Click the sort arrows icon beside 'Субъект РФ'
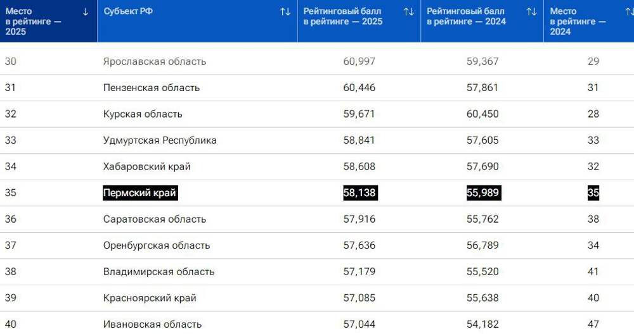Viewport: 634px width, 334px height. pos(285,11)
